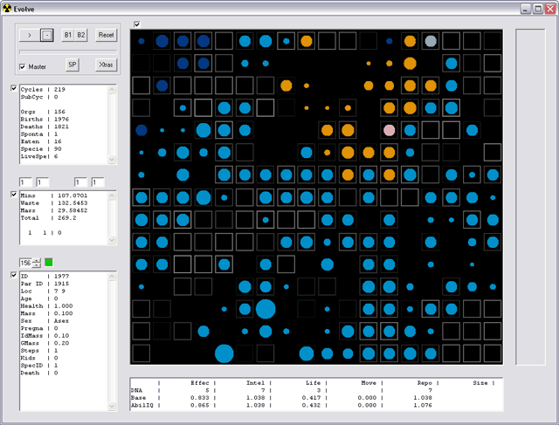Toggle the checkbox beside the Mins/Waste panel
Image resolution: width=559 pixels, height=425 pixels.
click(14, 194)
